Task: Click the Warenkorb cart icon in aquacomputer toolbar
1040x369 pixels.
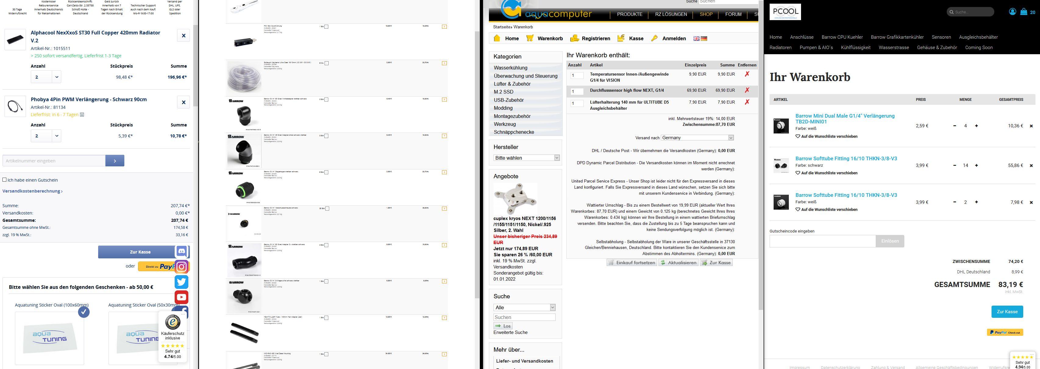Action: [530, 38]
